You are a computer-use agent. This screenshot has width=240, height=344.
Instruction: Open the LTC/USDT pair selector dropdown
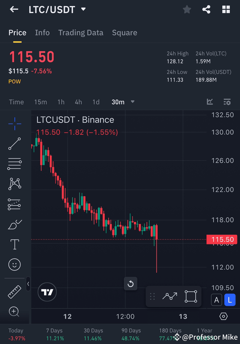coord(83,9)
